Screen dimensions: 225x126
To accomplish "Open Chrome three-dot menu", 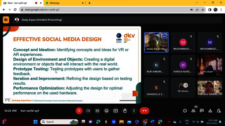I will coord(221,10).
